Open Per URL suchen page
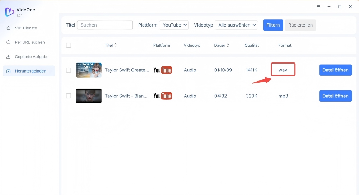The height and width of the screenshot is (195, 359). [x=29, y=42]
